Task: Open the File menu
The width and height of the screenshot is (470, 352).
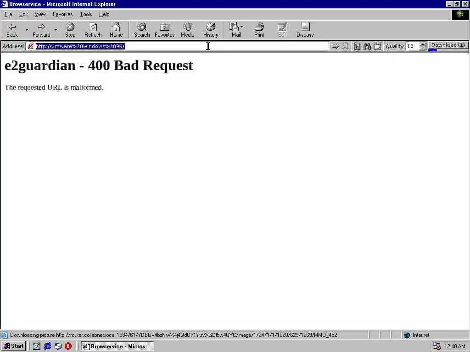Action: [8, 14]
